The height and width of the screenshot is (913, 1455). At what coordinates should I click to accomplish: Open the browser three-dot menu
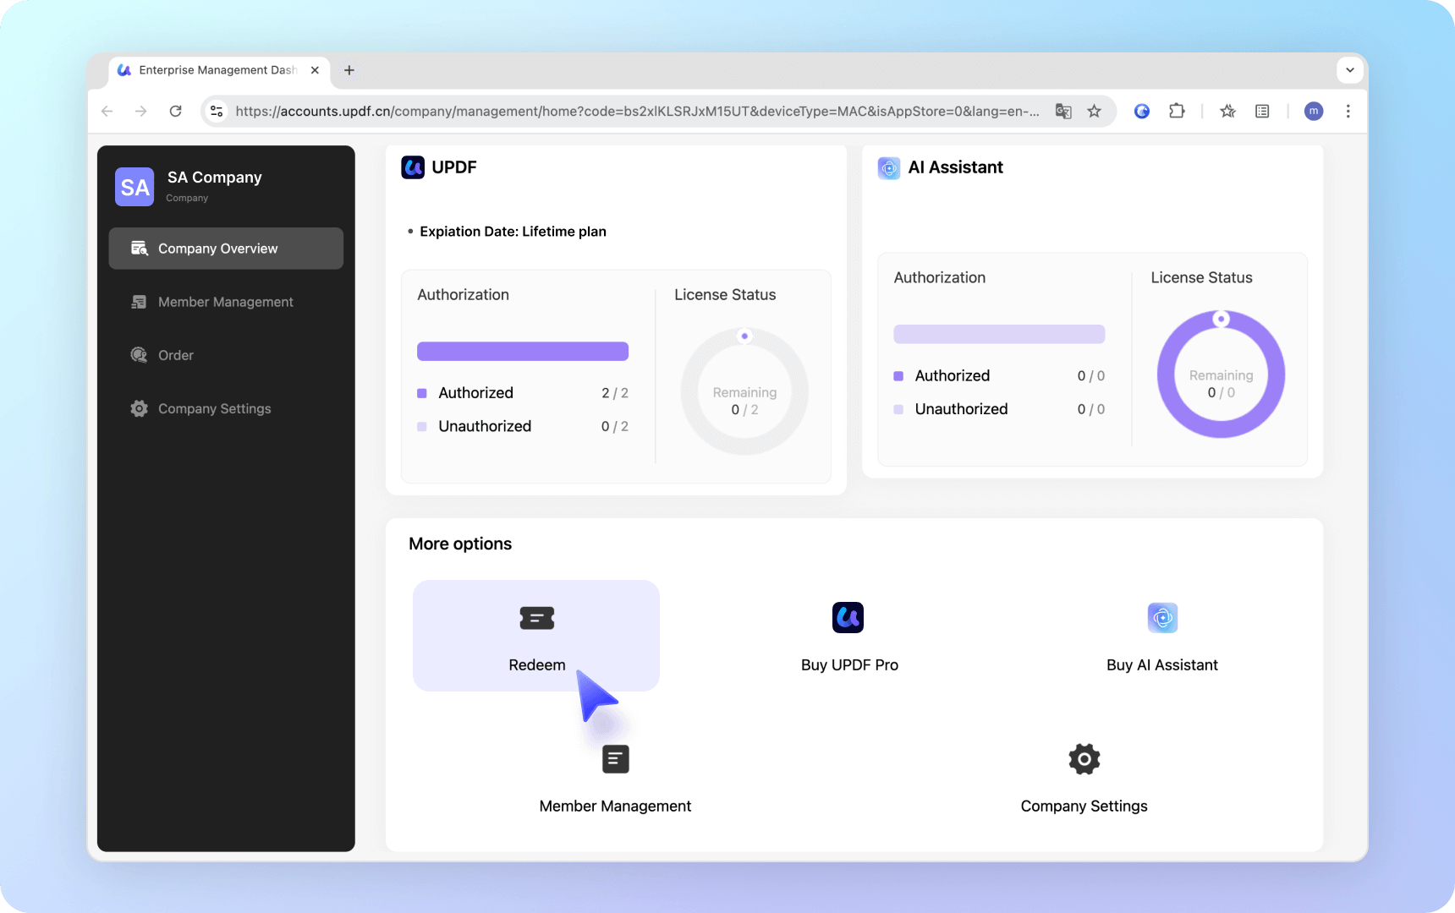pyautogui.click(x=1348, y=111)
